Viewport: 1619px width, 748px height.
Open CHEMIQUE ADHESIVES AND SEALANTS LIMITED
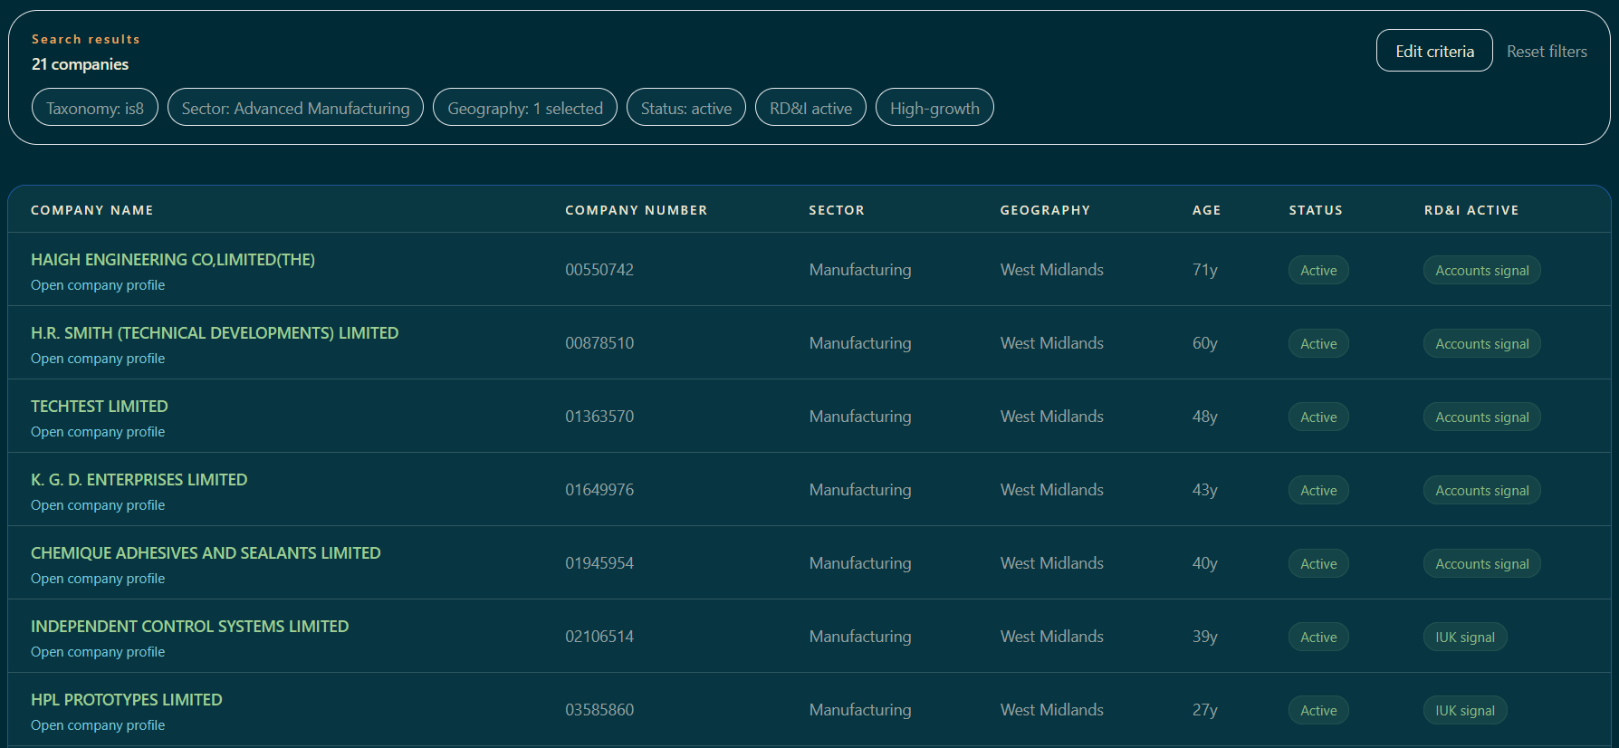pyautogui.click(x=206, y=553)
